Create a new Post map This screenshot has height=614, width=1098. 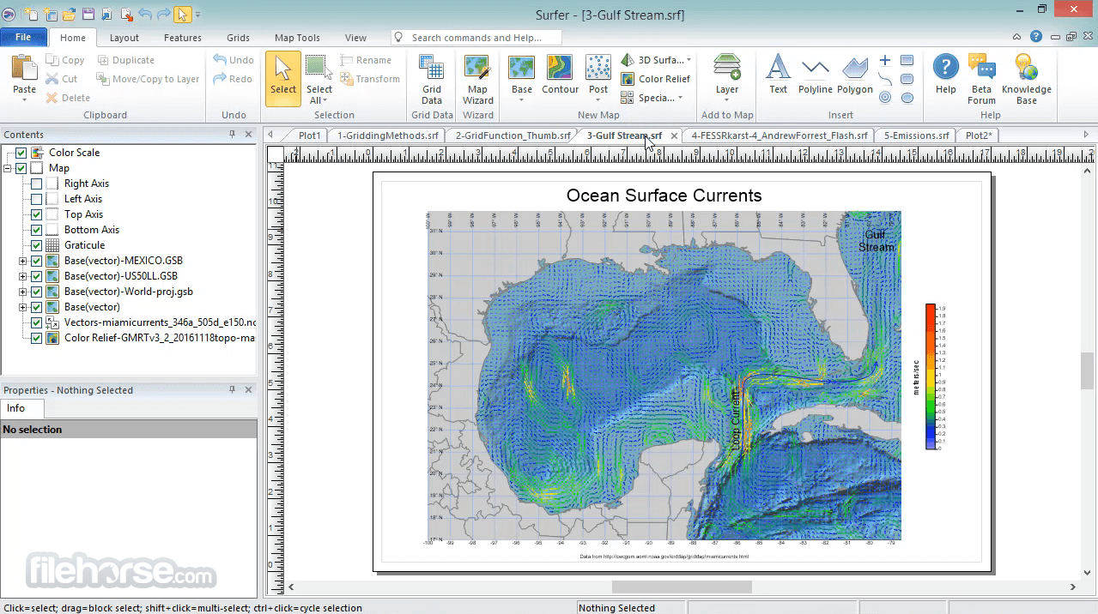pos(598,78)
